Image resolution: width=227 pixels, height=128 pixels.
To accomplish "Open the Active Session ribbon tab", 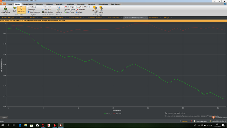I will (28, 4).
